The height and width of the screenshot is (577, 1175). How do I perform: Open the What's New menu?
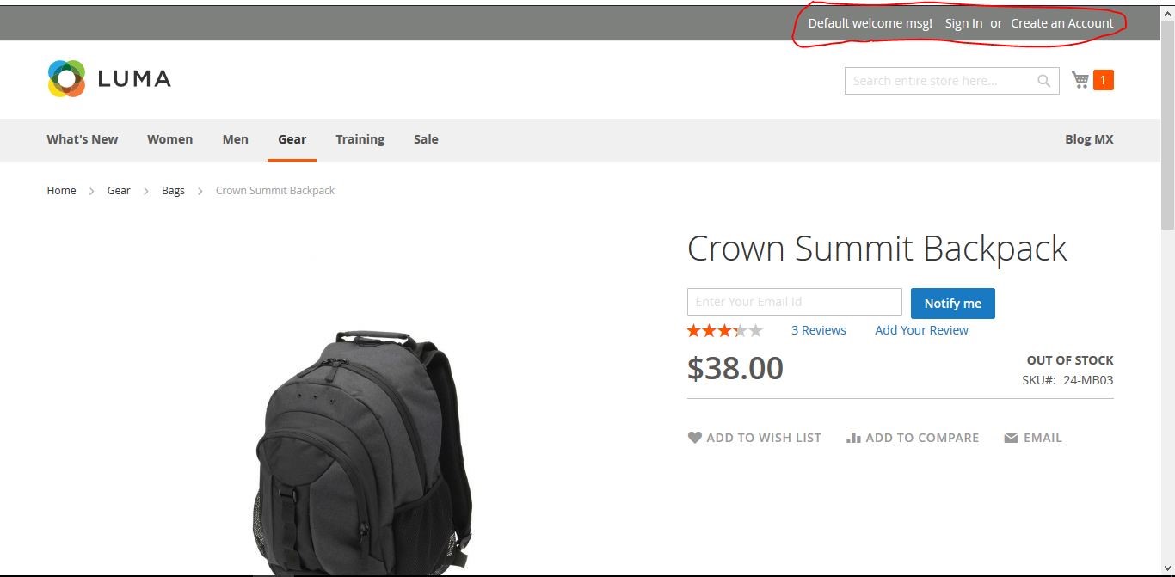83,139
